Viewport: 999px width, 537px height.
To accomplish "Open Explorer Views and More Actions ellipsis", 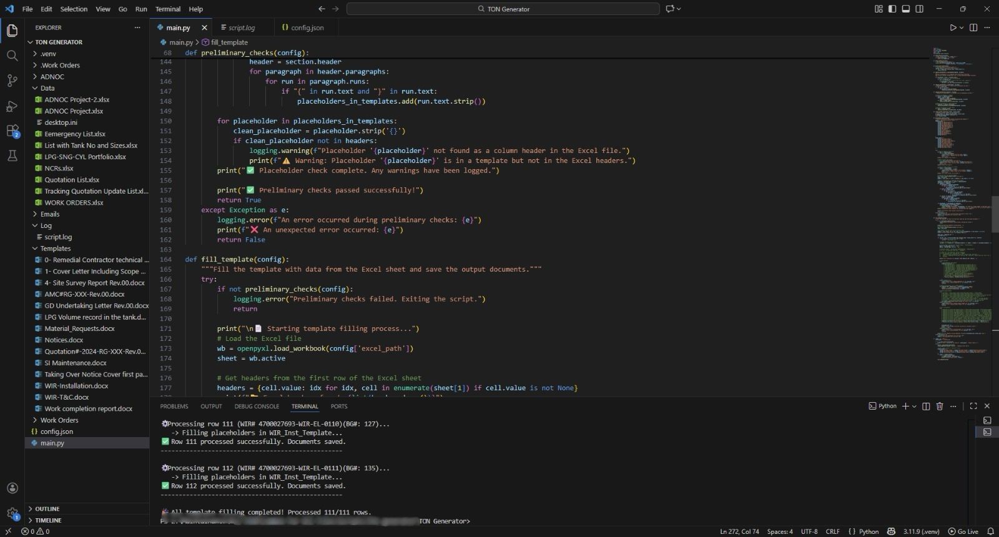I will (x=137, y=27).
